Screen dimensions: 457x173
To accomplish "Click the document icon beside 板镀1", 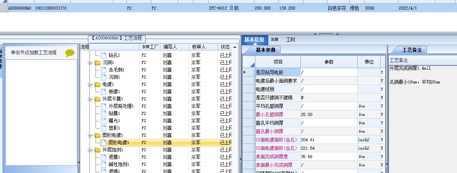I will [x=104, y=91].
